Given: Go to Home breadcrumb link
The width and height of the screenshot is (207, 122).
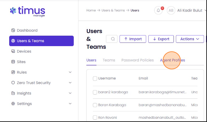Looking at the screenshot, I should click(x=91, y=10).
